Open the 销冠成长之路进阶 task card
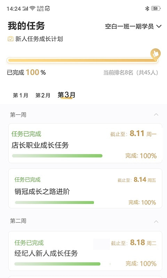This screenshot has width=167, height=278. click(85, 188)
